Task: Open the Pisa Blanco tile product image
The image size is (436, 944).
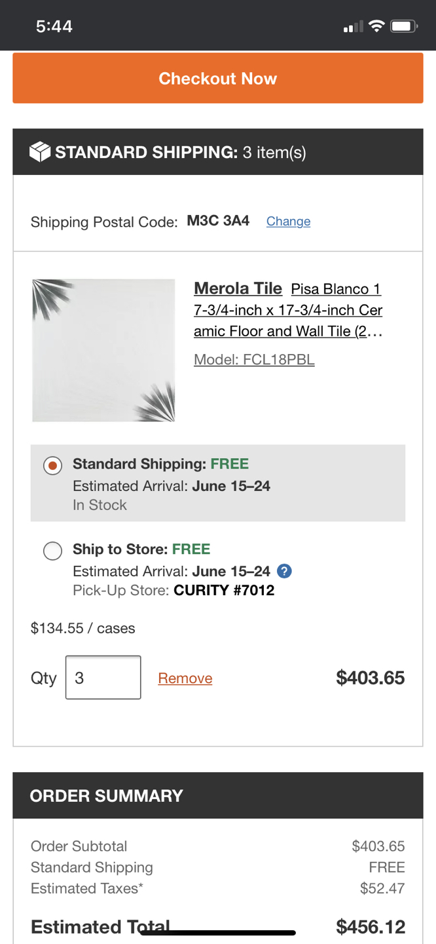Action: tap(103, 350)
